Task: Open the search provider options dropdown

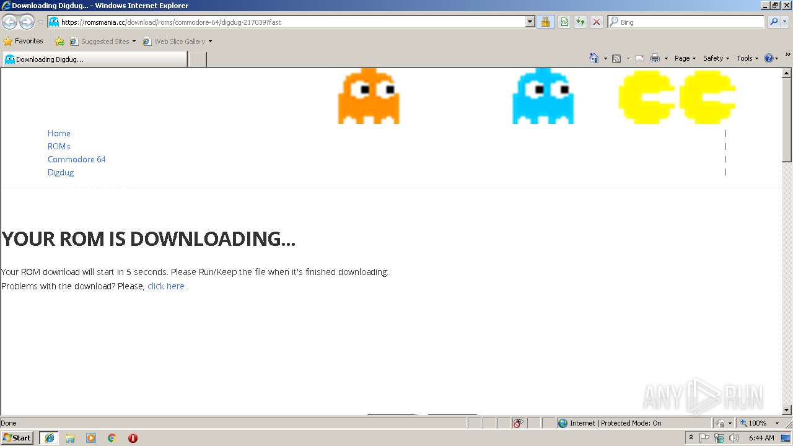Action: tap(785, 22)
